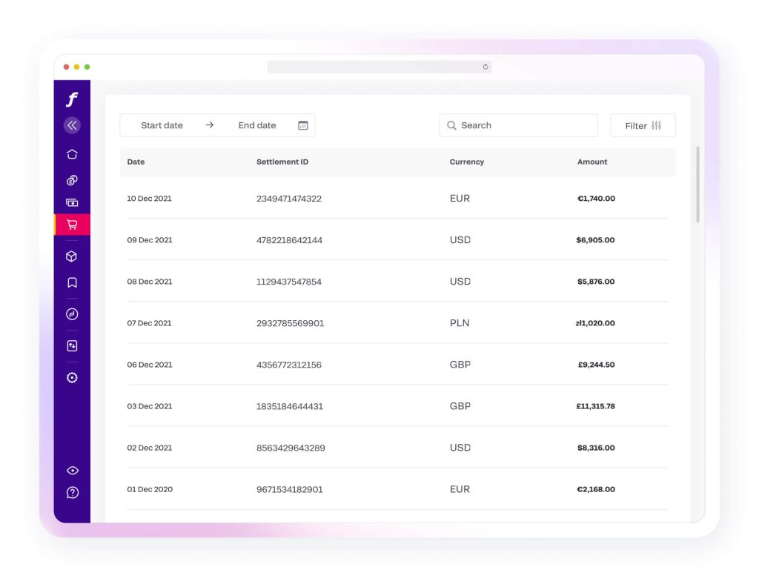Click the End date field
759x587 pixels.
point(256,125)
